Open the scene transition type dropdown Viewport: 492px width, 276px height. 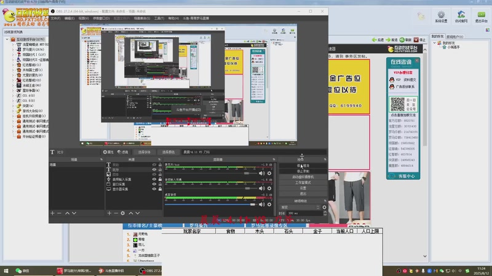click(x=300, y=207)
